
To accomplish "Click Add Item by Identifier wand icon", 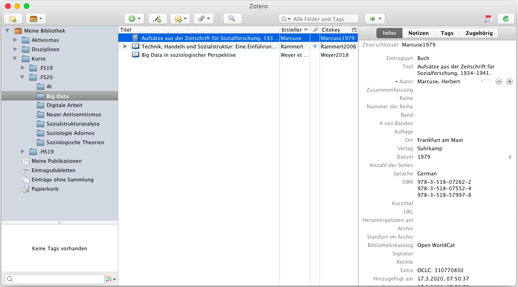I will (x=157, y=19).
